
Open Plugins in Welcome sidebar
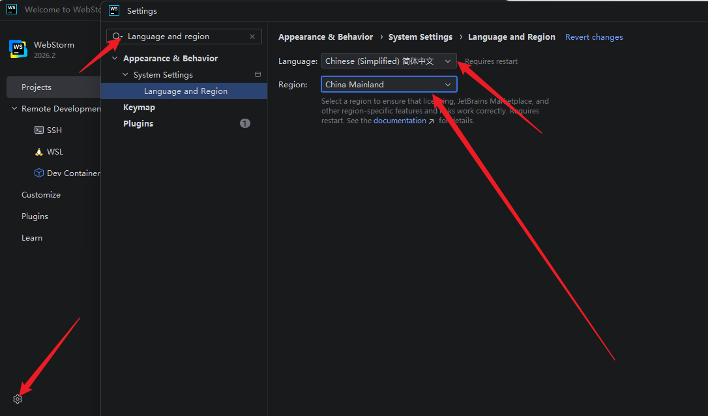pos(35,216)
